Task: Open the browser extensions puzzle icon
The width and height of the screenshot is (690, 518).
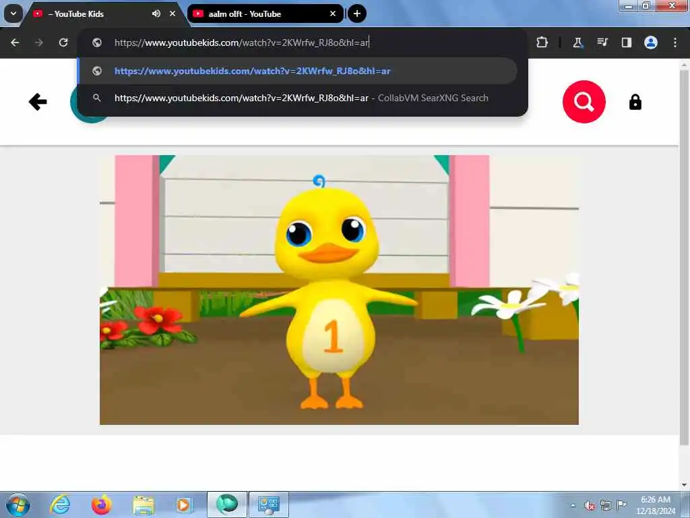Action: 542,42
